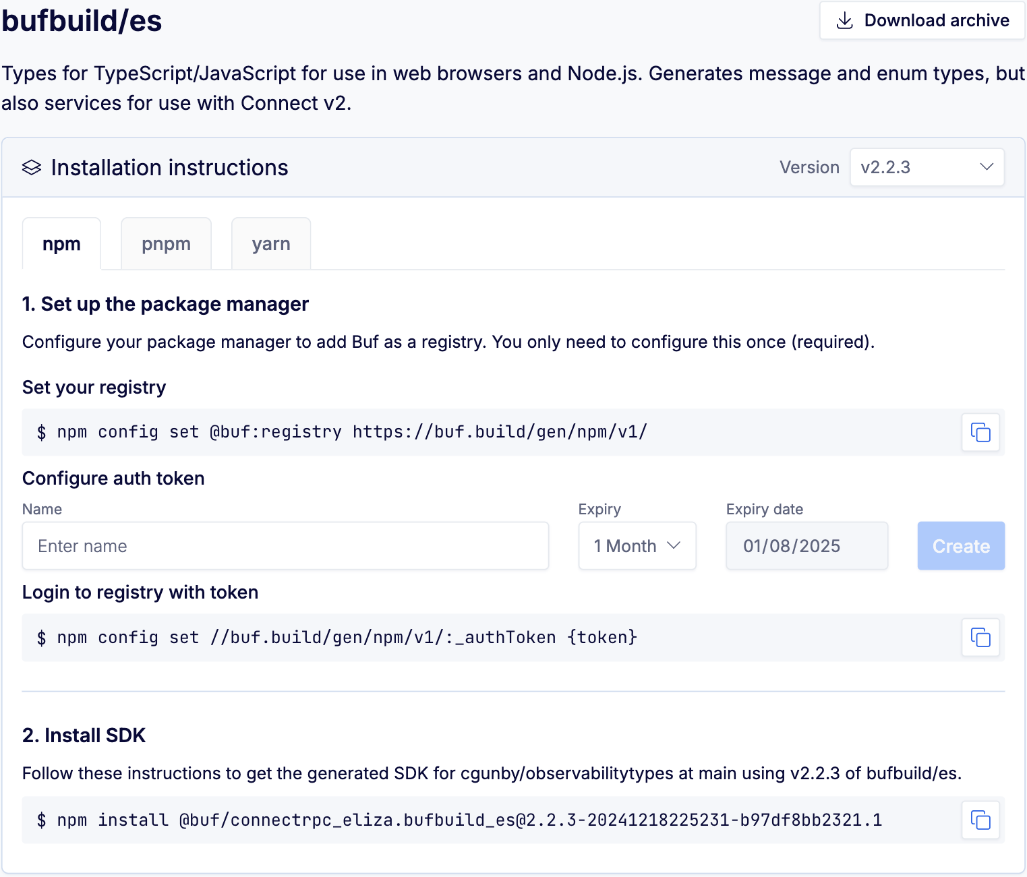This screenshot has width=1027, height=877.
Task: Click the "2. Install SDK" heading
Action: [84, 735]
